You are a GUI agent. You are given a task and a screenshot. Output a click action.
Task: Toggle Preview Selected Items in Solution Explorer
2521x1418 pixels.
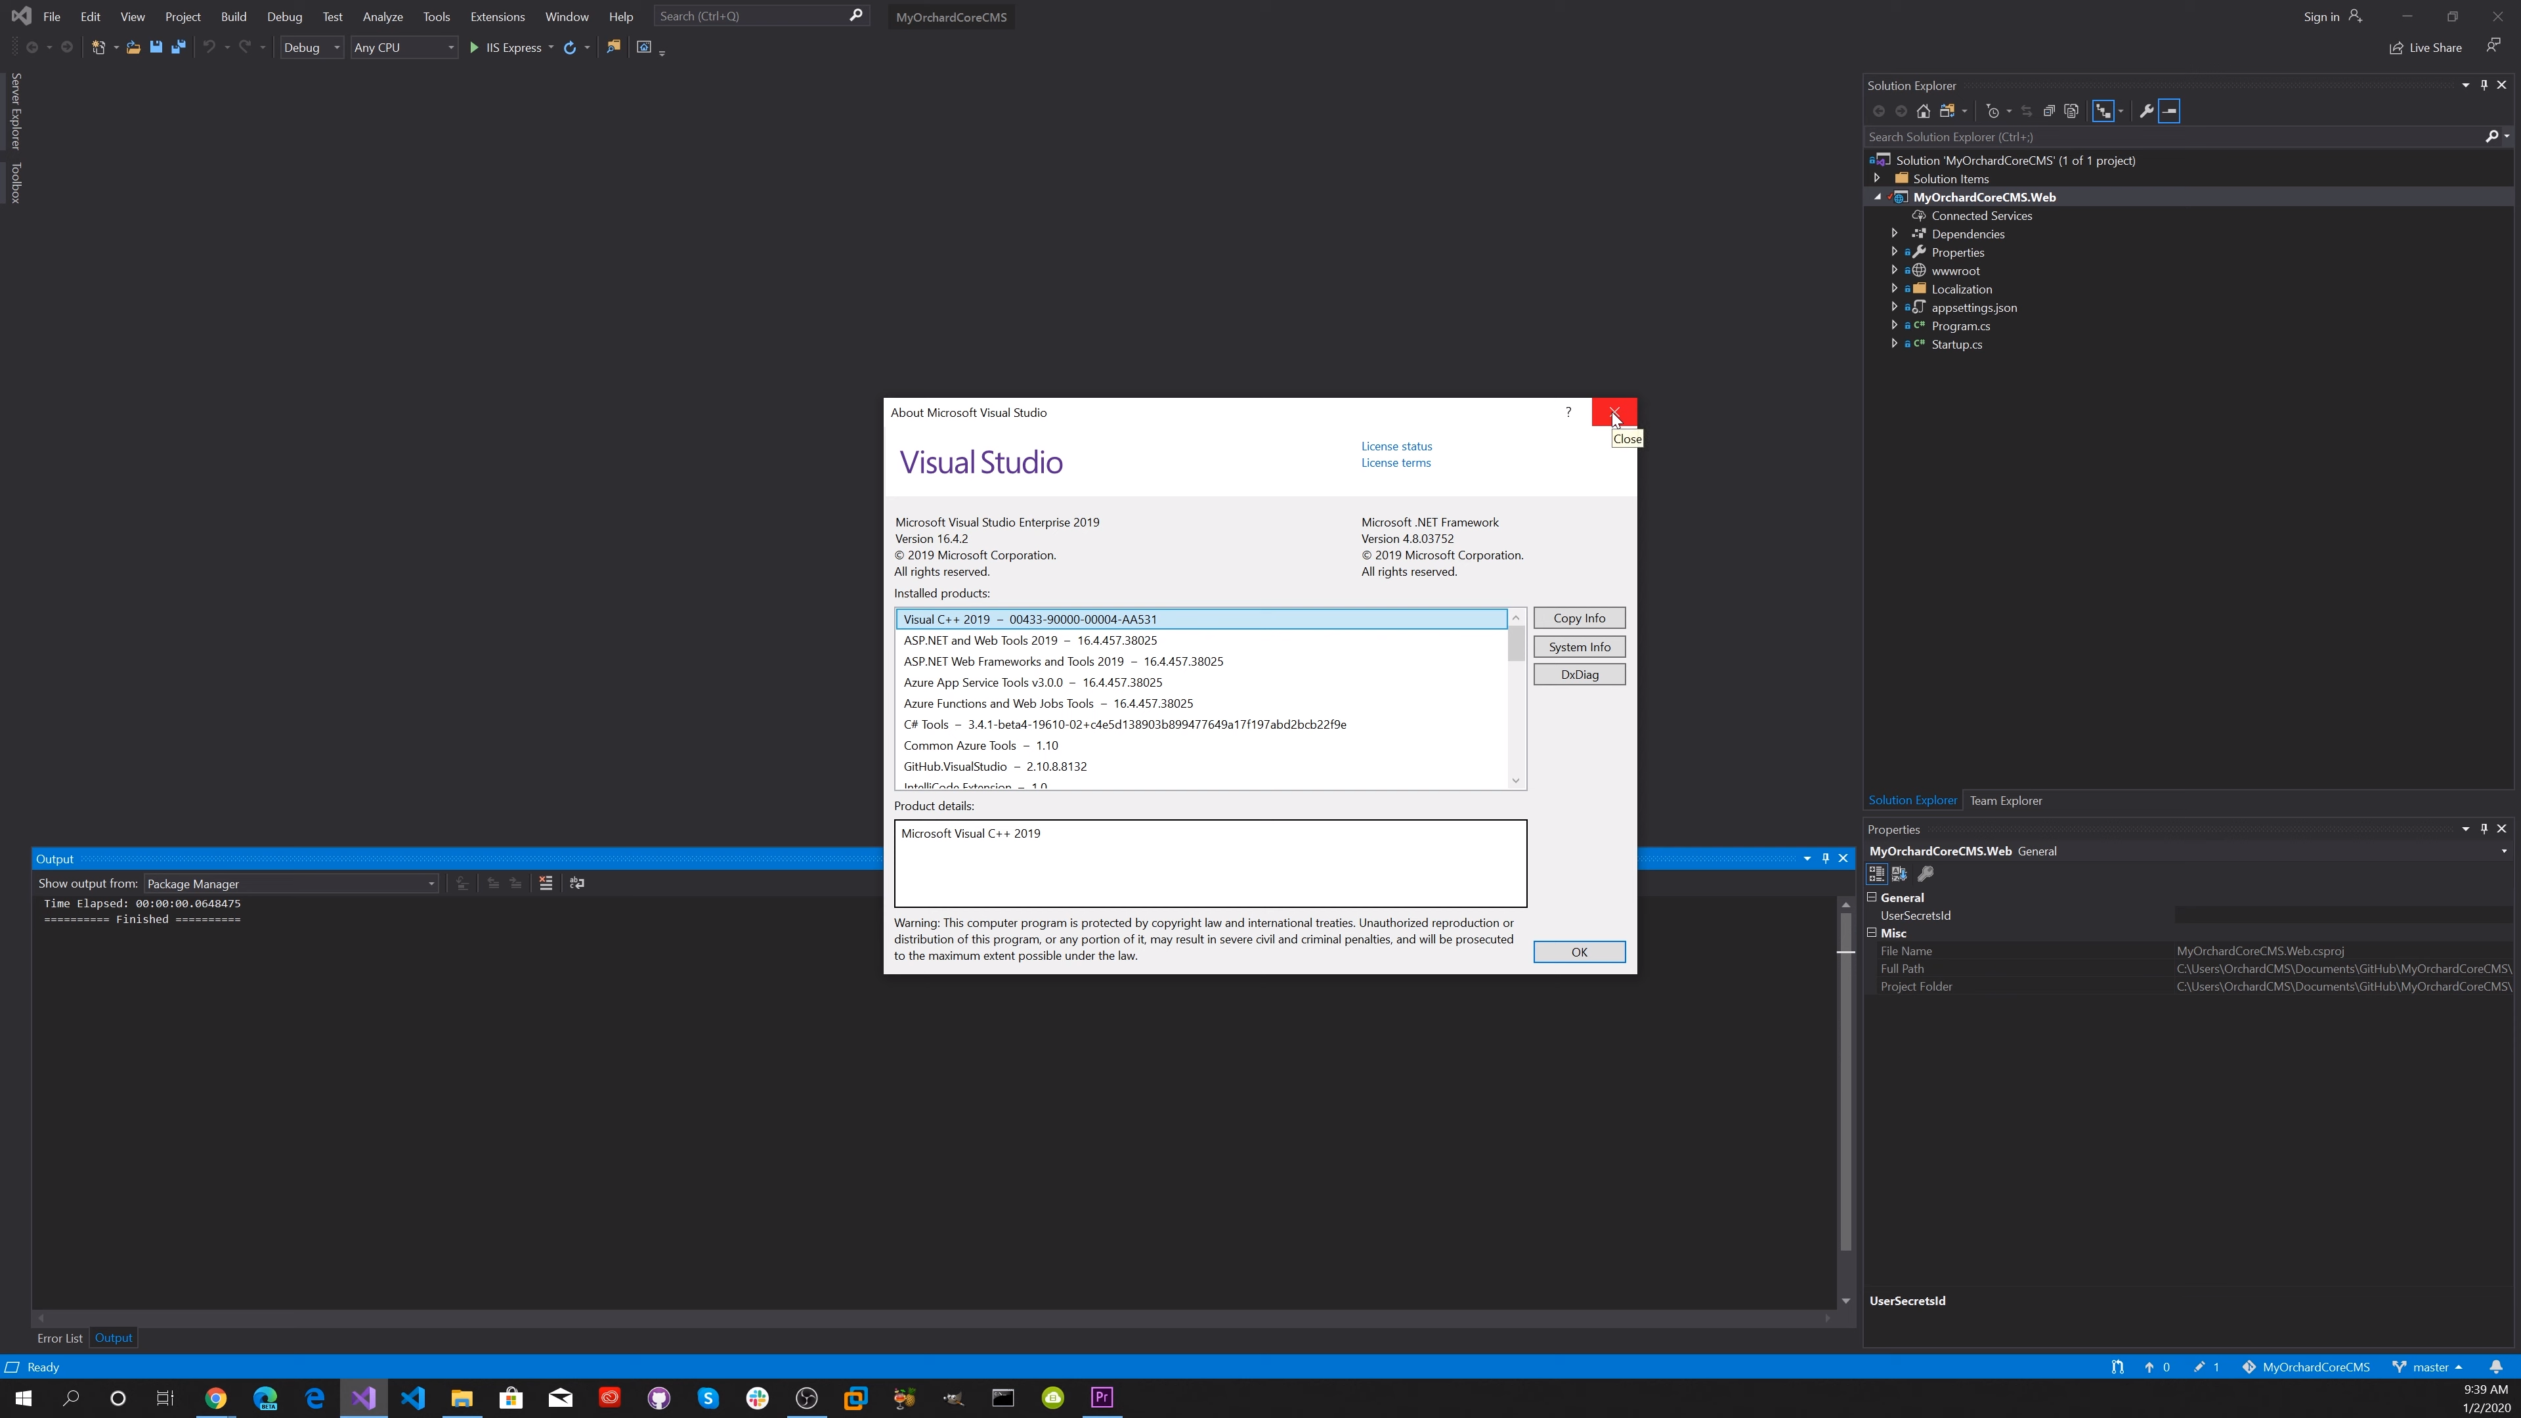pyautogui.click(x=2168, y=112)
